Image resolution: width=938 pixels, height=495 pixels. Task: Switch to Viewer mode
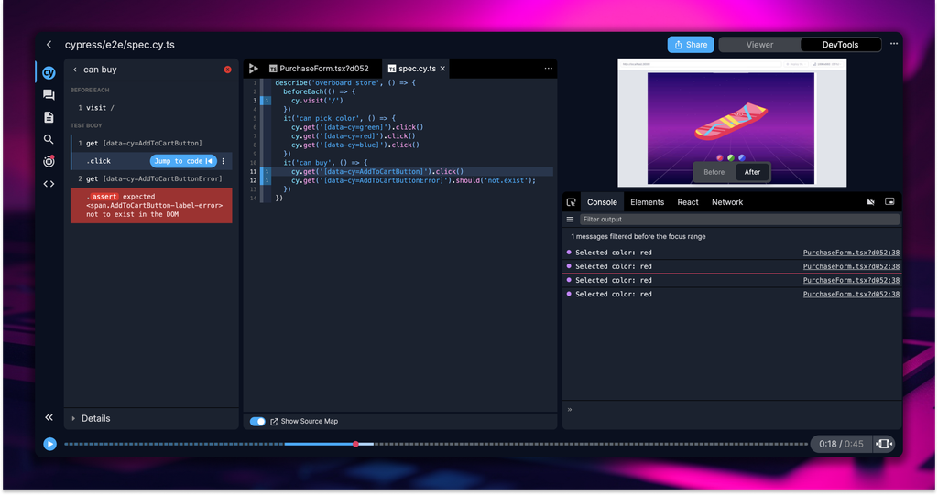(759, 45)
